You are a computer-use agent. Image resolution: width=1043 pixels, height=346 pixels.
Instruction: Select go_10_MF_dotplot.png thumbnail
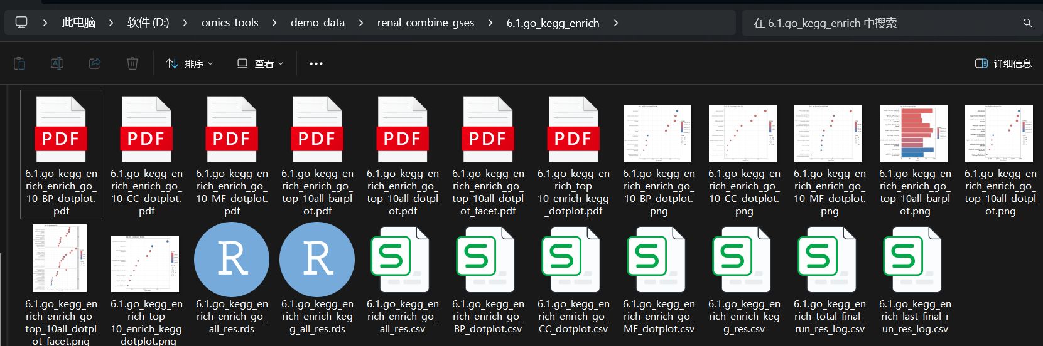click(828, 133)
